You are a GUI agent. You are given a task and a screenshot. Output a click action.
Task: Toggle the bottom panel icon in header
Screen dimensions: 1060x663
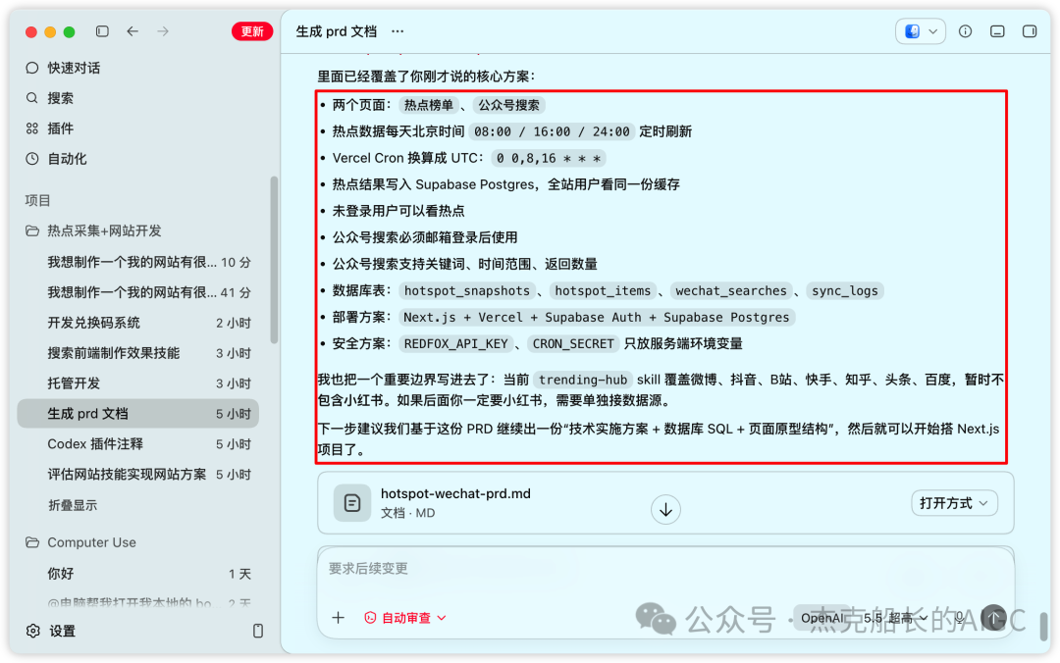point(997,31)
